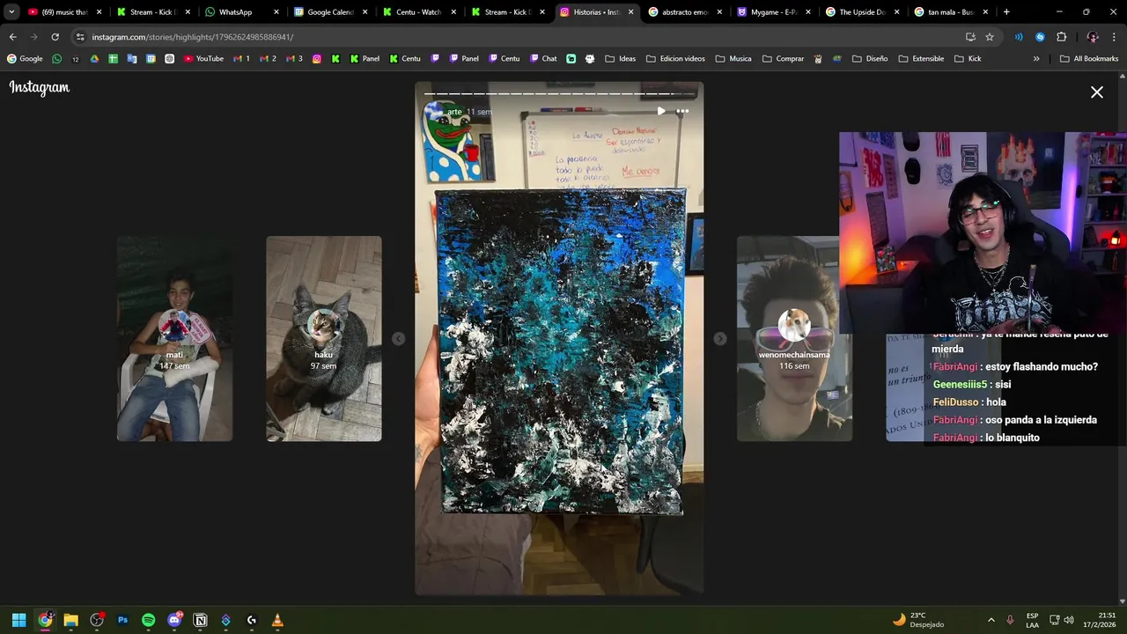Switch to the Mygame tab
The image size is (1127, 634).
(774, 12)
